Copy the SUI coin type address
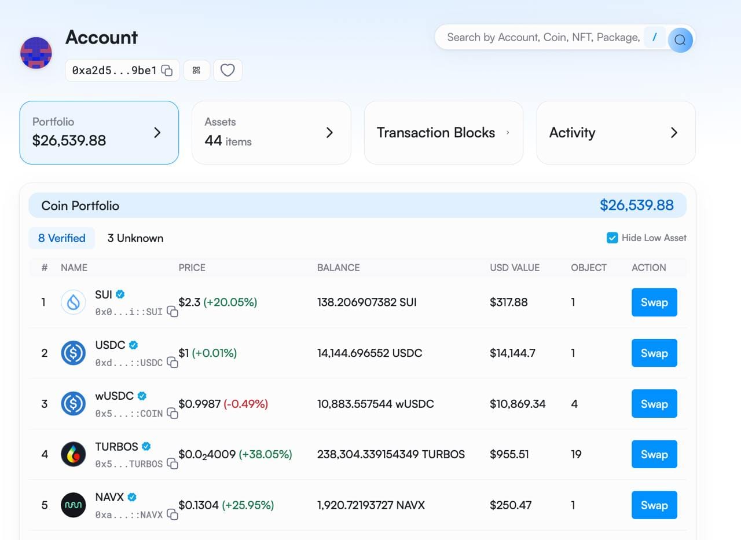This screenshot has width=741, height=540. coord(173,311)
